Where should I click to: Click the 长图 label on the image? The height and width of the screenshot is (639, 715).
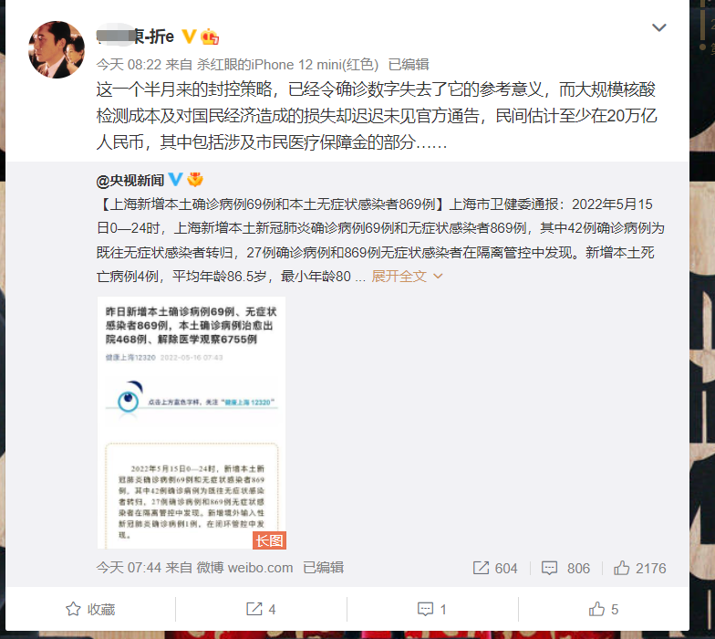[269, 540]
